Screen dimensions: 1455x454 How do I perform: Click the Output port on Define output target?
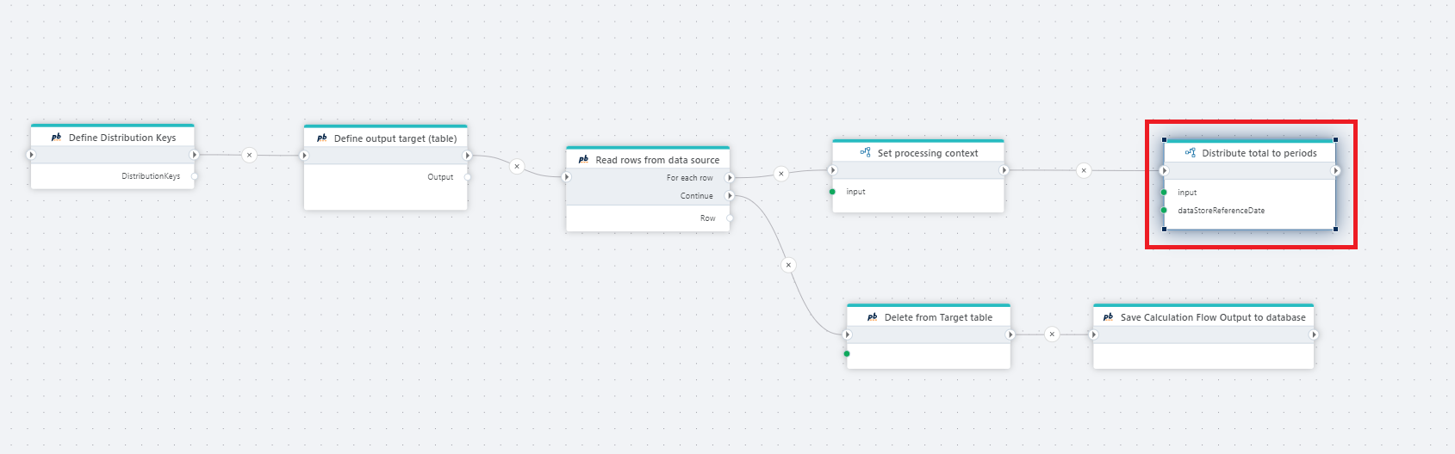click(468, 177)
